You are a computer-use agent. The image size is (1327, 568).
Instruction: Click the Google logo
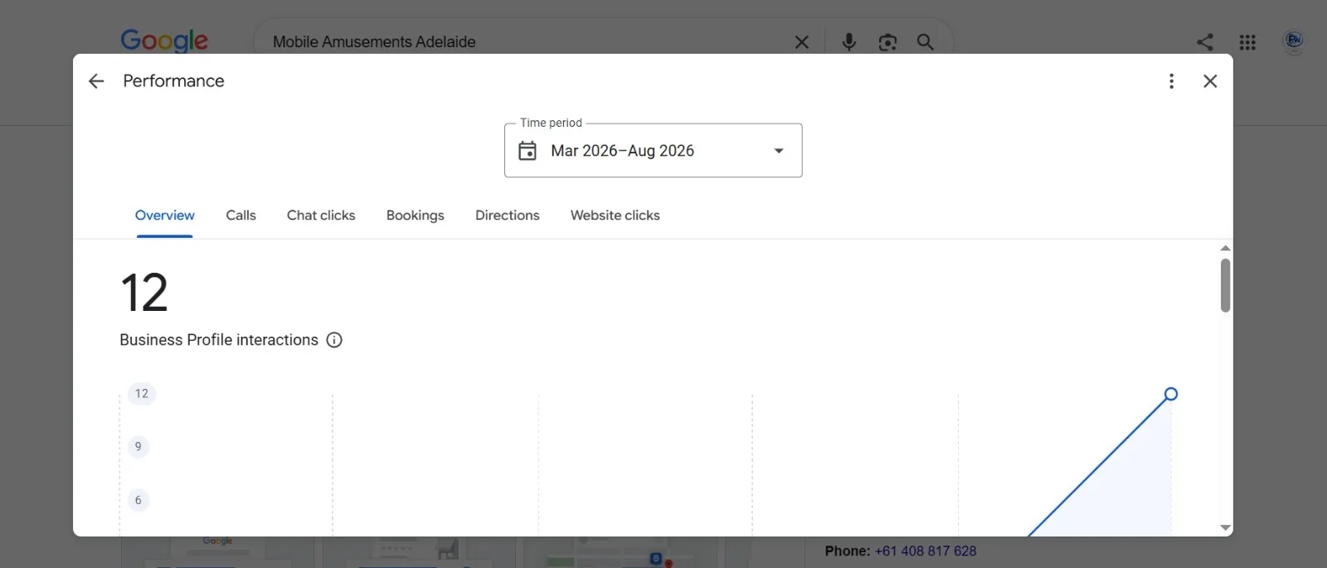pyautogui.click(x=164, y=41)
